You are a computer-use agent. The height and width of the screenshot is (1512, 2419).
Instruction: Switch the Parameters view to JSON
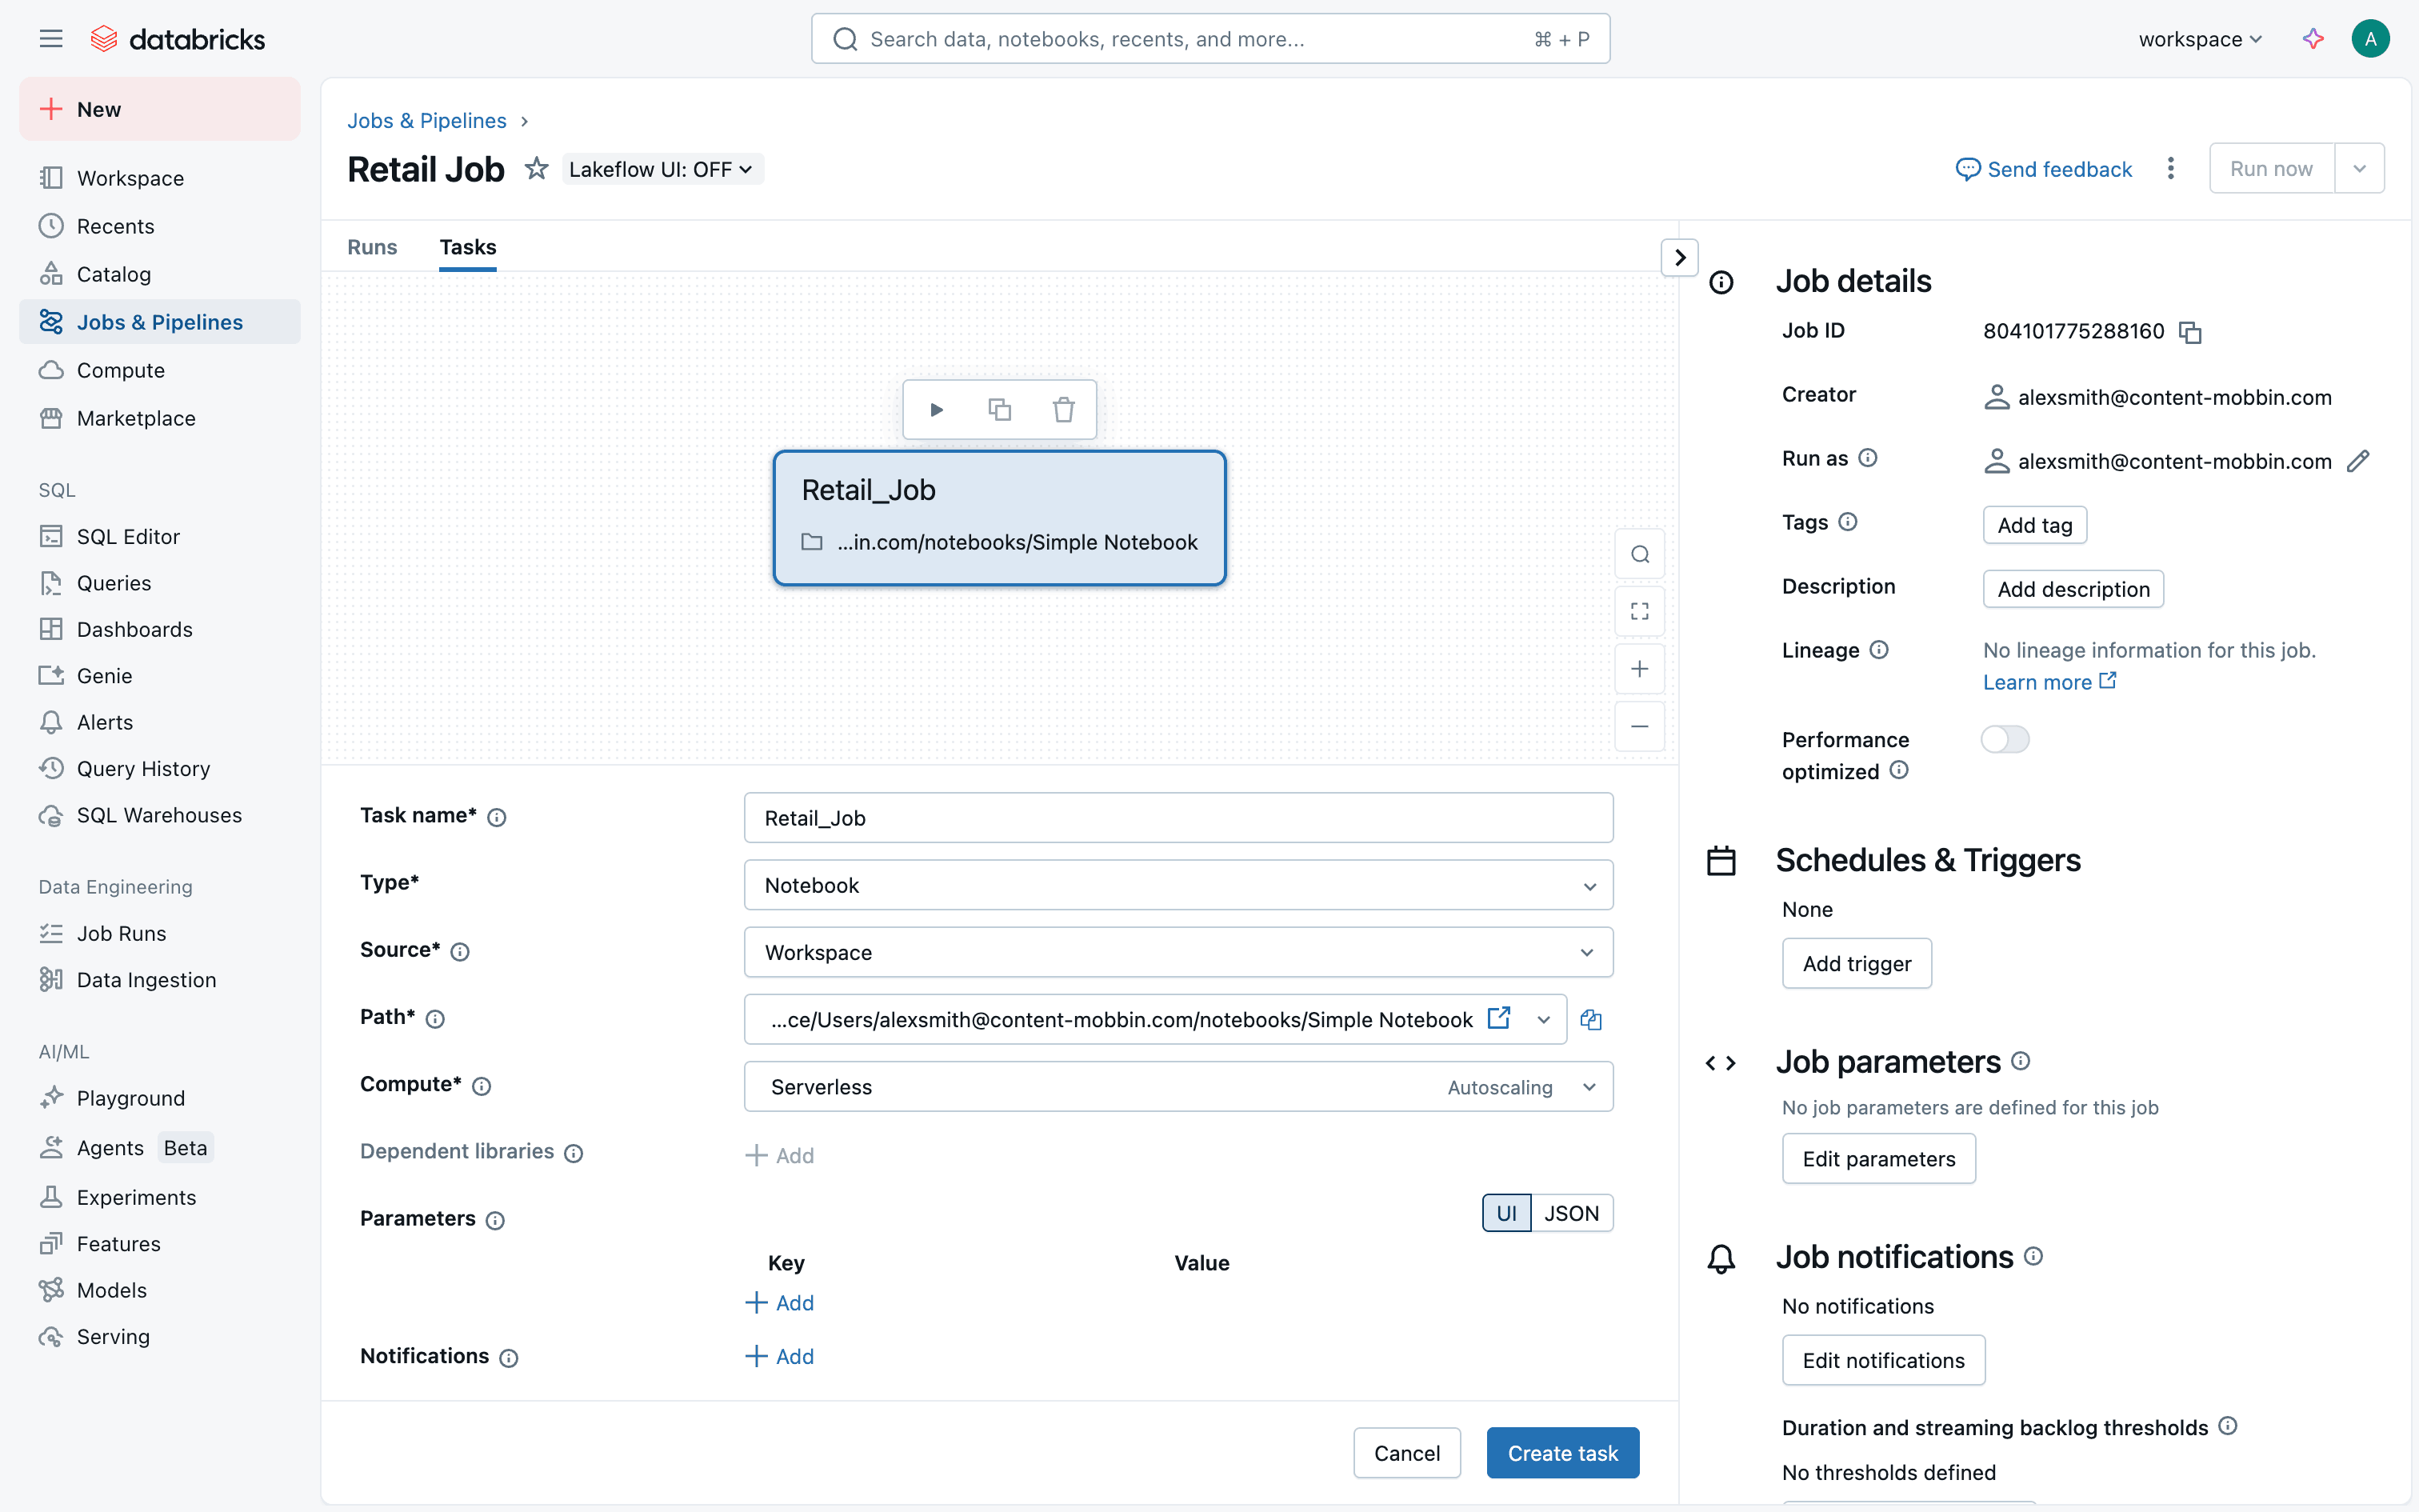(x=1571, y=1213)
